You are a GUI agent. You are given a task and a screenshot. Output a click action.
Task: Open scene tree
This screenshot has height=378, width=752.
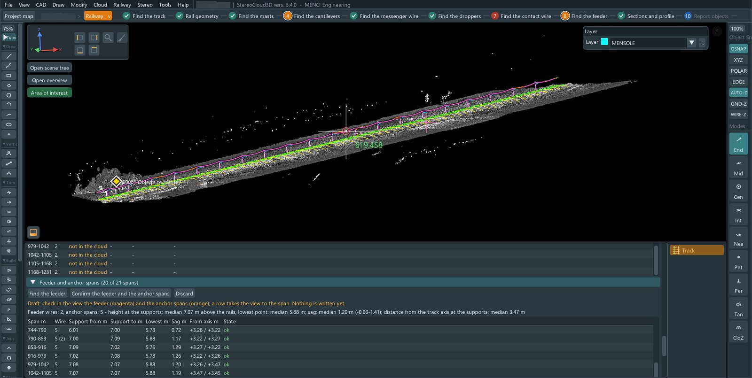[49, 68]
